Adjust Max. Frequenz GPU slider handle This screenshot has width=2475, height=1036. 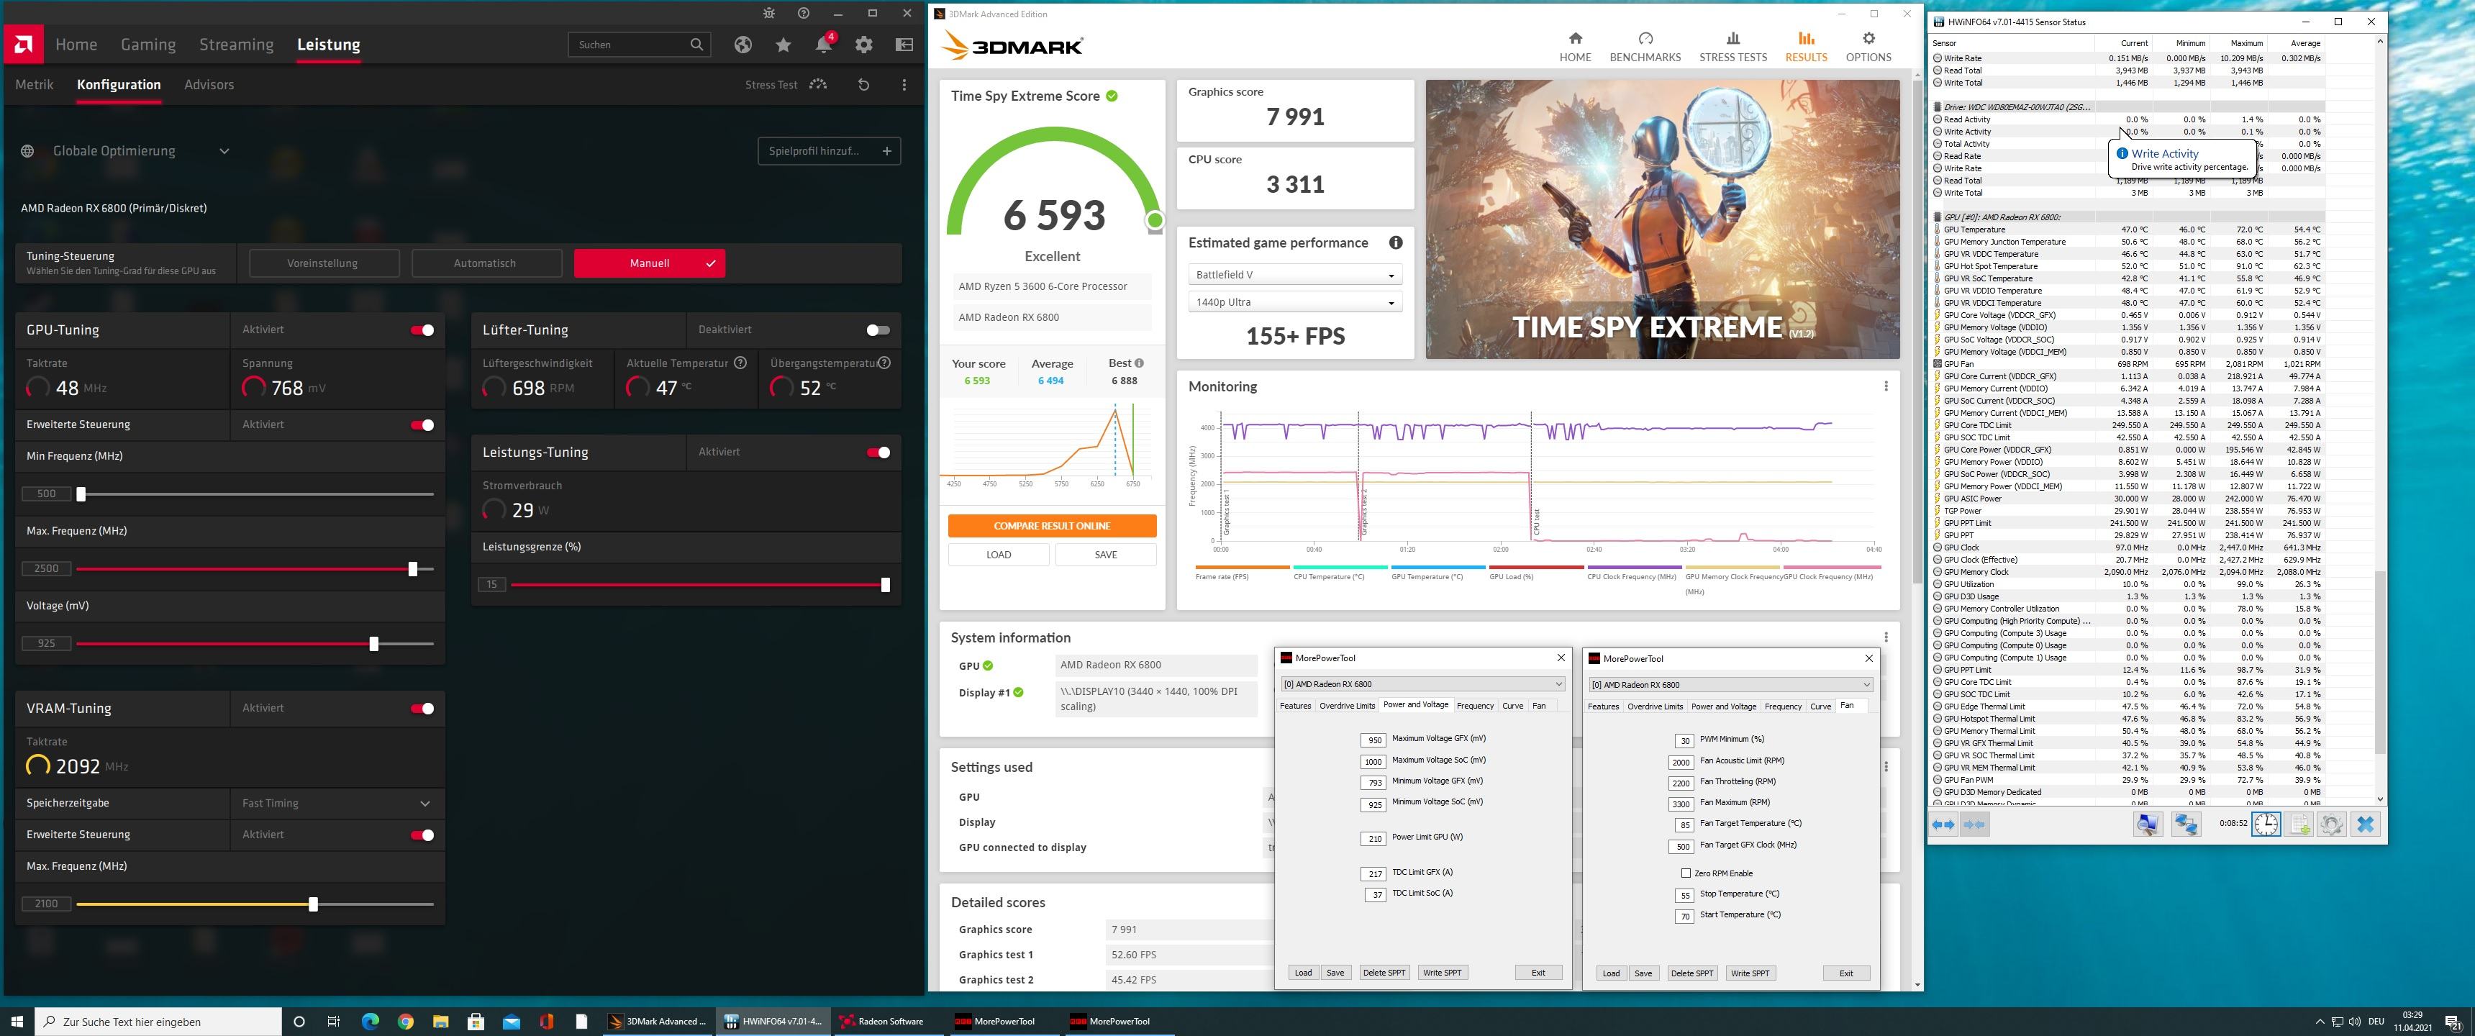tap(413, 569)
